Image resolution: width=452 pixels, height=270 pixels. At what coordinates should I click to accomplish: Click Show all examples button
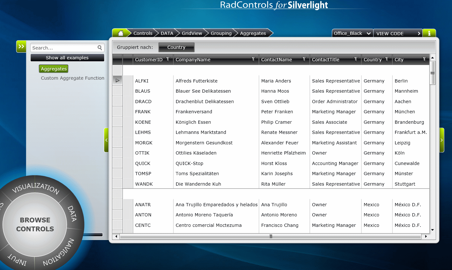(67, 58)
